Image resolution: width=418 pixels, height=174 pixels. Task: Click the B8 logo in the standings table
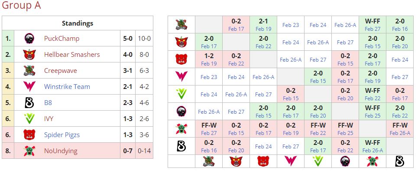click(29, 103)
